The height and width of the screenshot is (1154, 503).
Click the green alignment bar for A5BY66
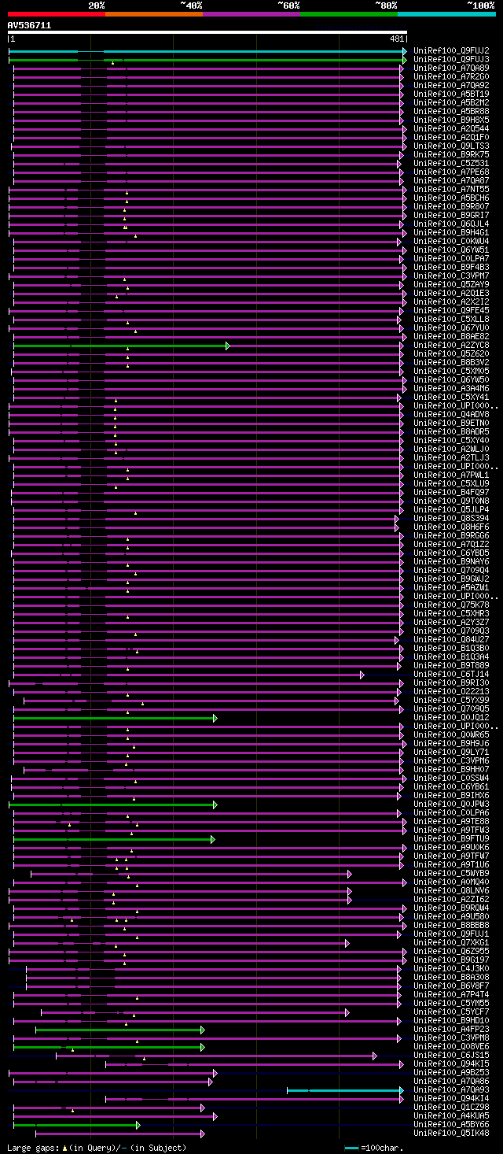coord(76,1125)
